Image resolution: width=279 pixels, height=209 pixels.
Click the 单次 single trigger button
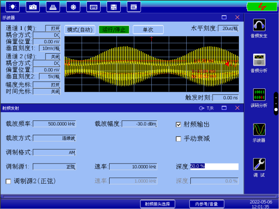[x=148, y=30]
